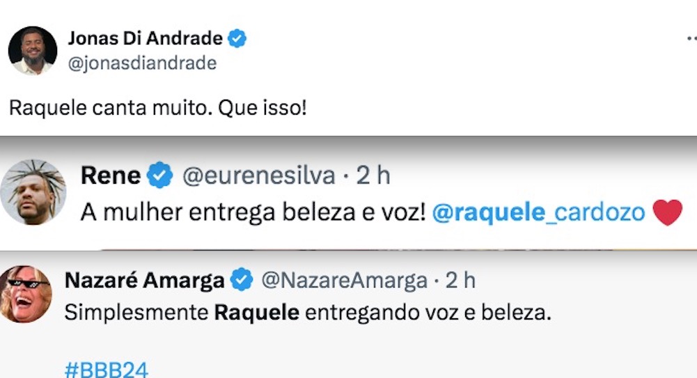Click the verified badge beside Jonas Di Andrade

(x=238, y=39)
